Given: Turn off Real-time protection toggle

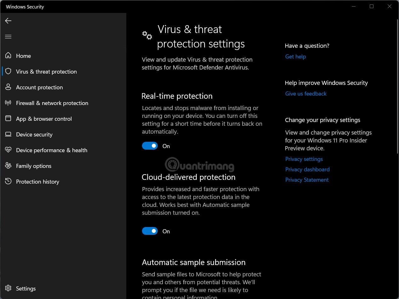Looking at the screenshot, I should [150, 146].
